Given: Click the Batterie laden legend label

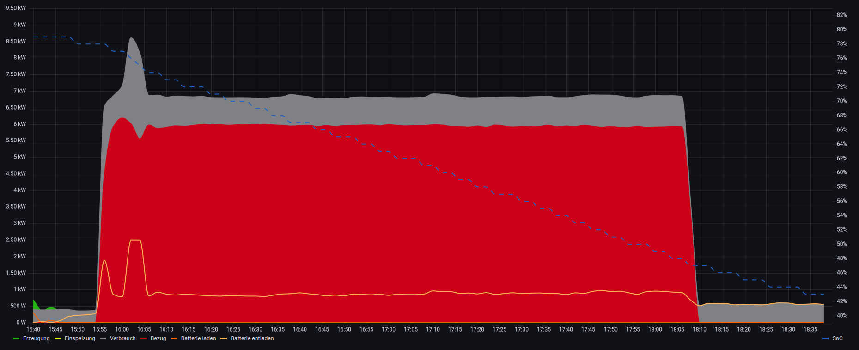Looking at the screenshot, I should tap(198, 338).
